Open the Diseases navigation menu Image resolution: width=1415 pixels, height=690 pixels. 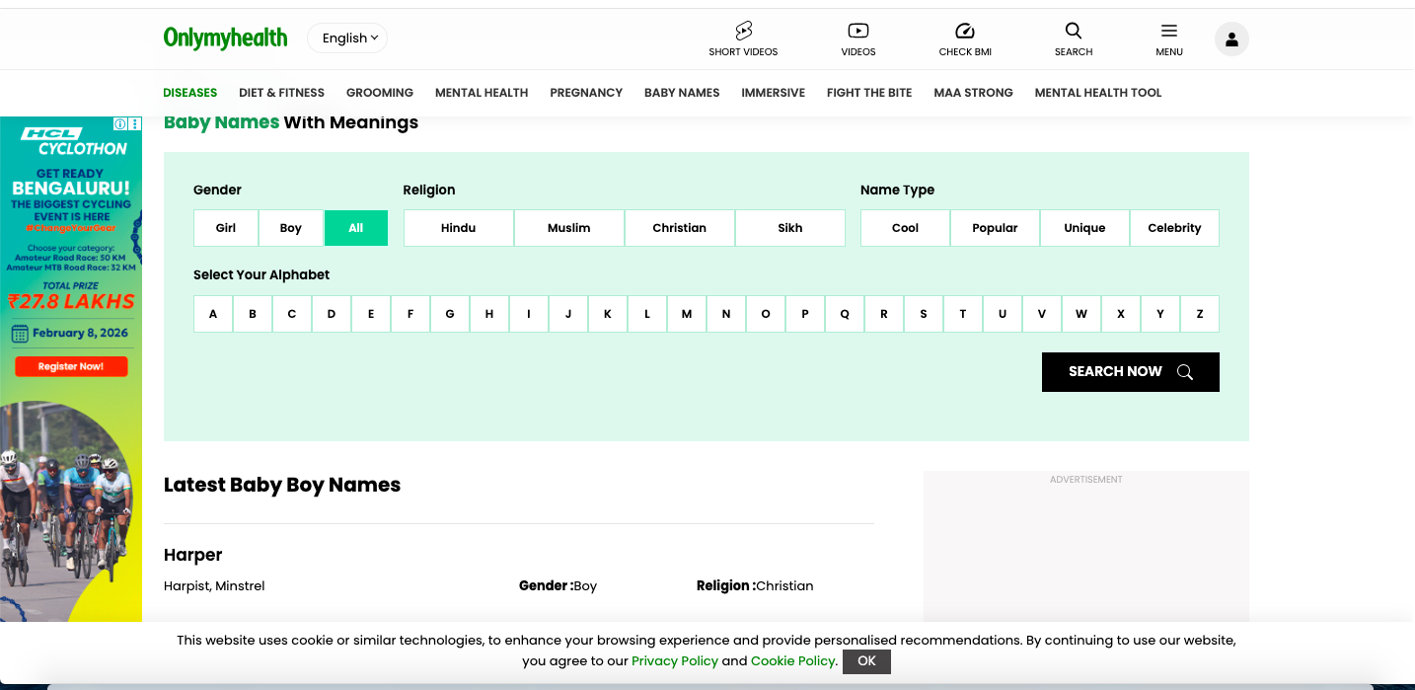[x=189, y=93]
